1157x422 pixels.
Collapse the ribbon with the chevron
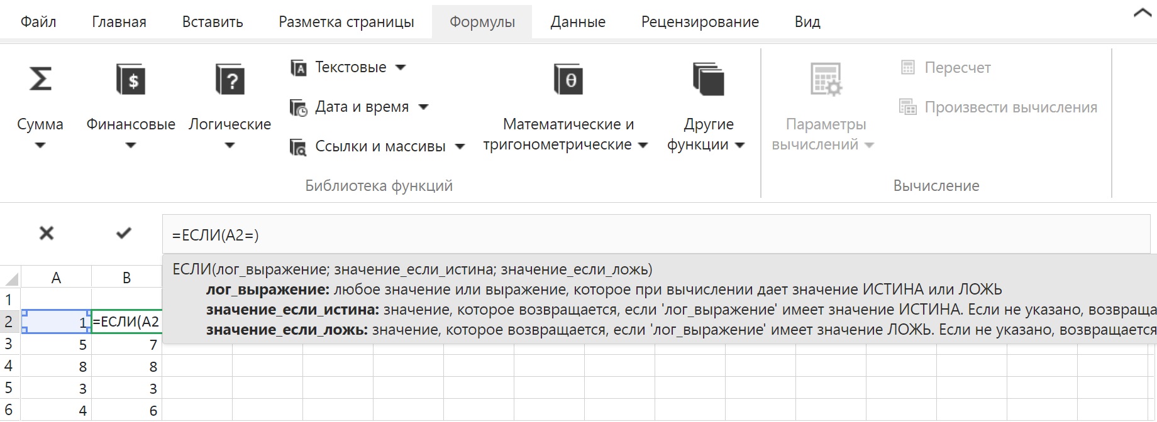(1143, 13)
